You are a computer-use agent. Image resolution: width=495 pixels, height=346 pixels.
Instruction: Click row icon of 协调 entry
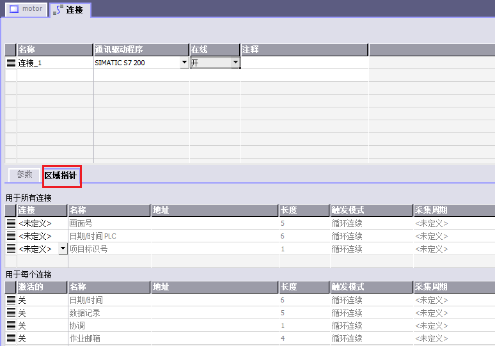pos(11,326)
